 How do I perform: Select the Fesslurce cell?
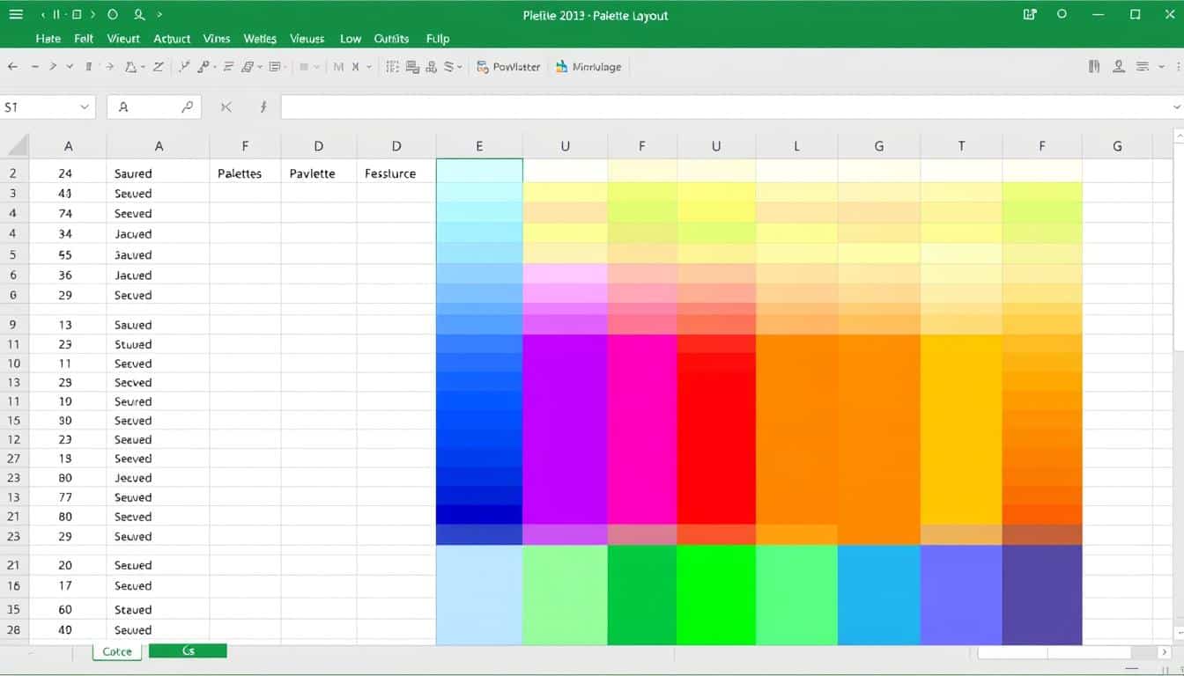click(396, 173)
